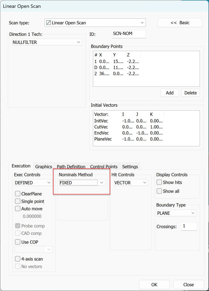Open the Scan type dropdown
Image resolution: width=209 pixels, height=291 pixels.
(95, 23)
